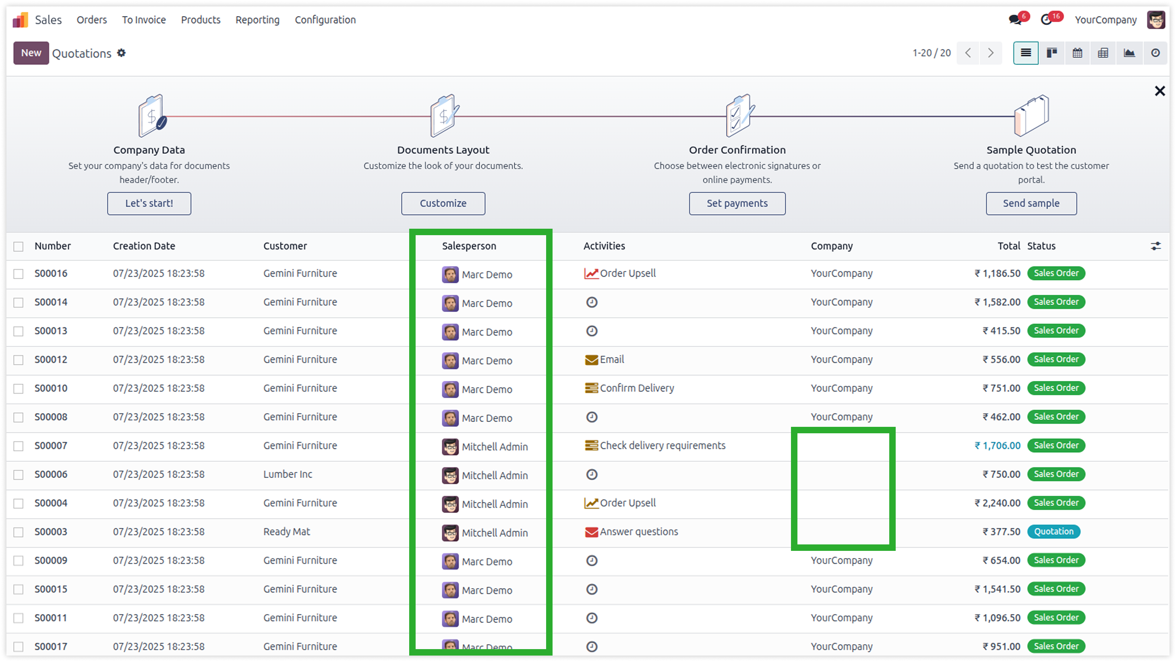Switch to list view
Image resolution: width=1176 pixels, height=662 pixels.
1025,53
